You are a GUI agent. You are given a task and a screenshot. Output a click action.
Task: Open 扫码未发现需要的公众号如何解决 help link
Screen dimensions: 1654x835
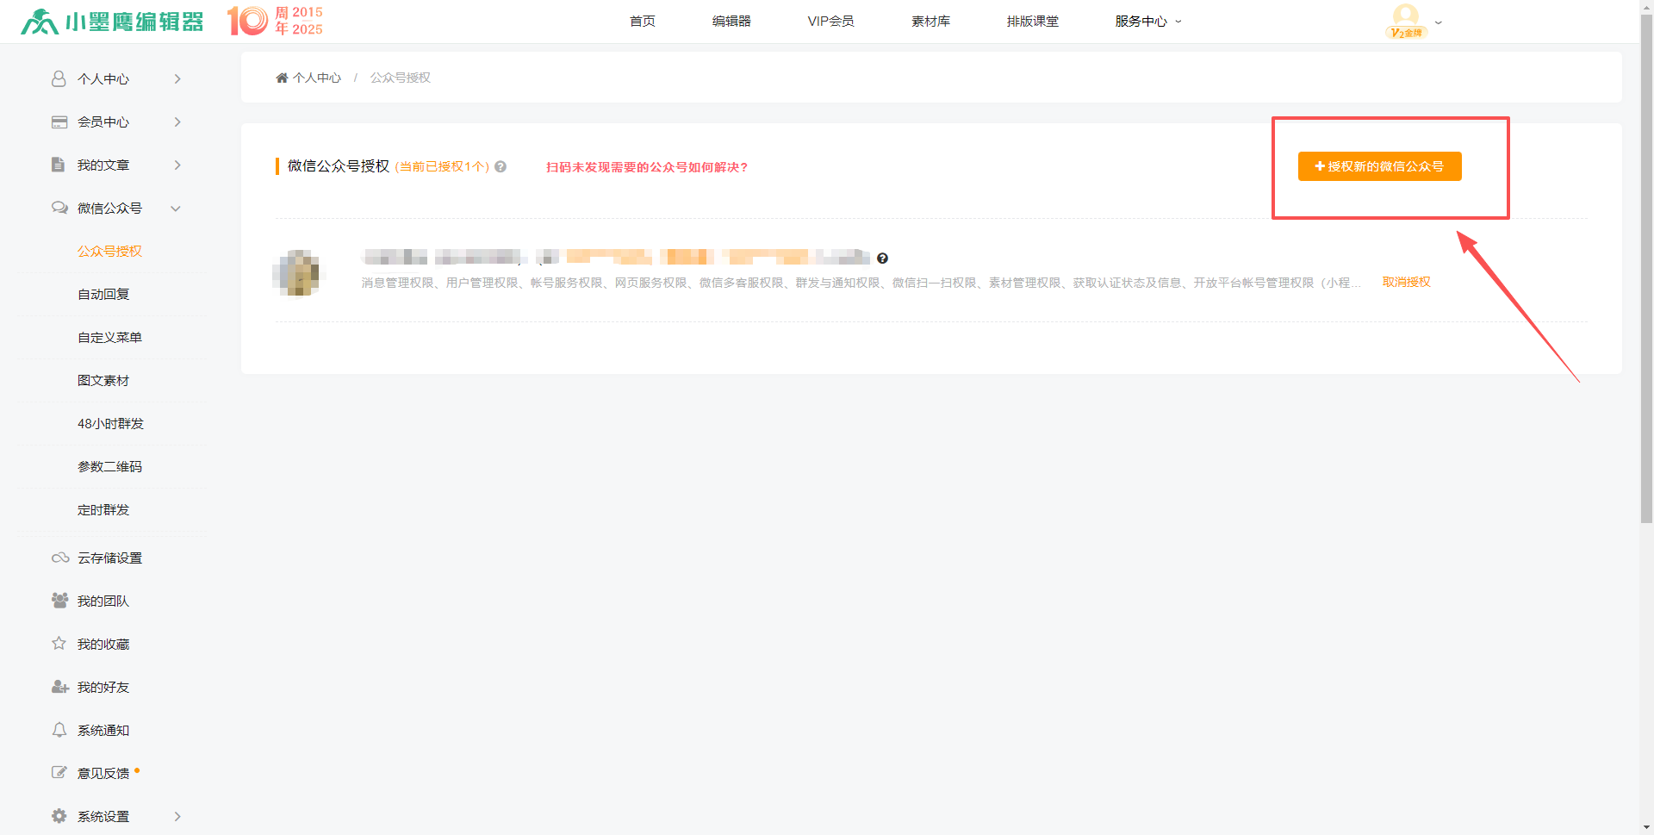[647, 167]
